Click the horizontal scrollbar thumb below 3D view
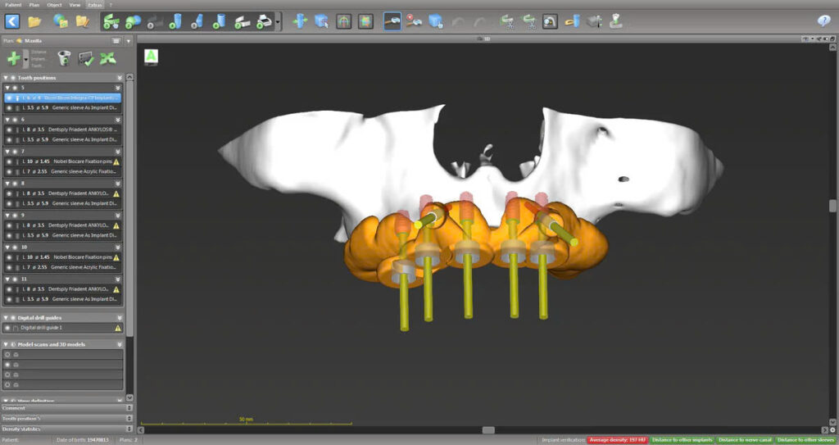 (x=488, y=429)
